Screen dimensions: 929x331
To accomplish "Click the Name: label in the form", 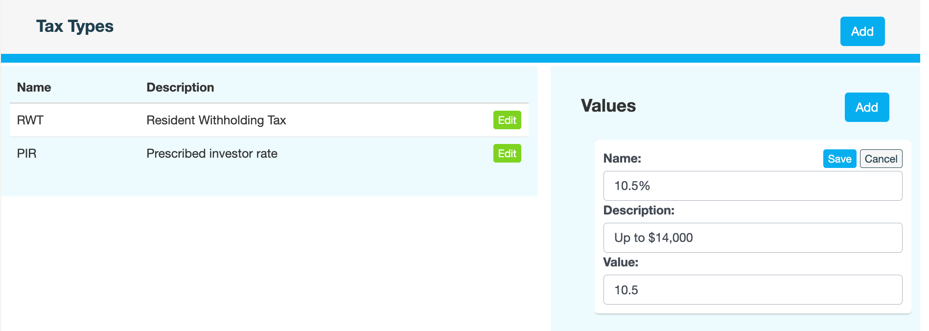I will pyautogui.click(x=622, y=158).
